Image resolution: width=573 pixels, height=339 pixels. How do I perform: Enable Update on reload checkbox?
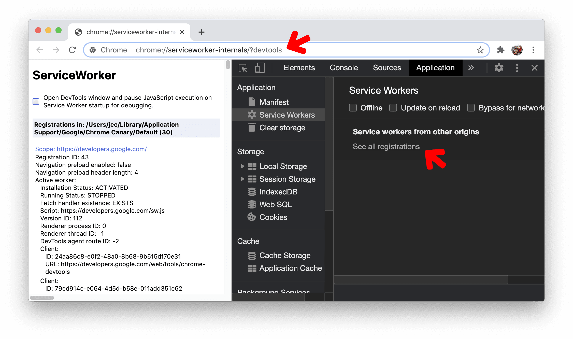pos(393,108)
